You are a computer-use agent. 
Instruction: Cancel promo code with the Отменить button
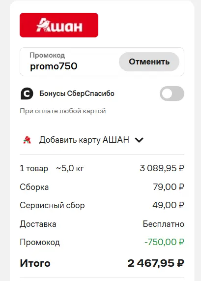pyautogui.click(x=149, y=62)
